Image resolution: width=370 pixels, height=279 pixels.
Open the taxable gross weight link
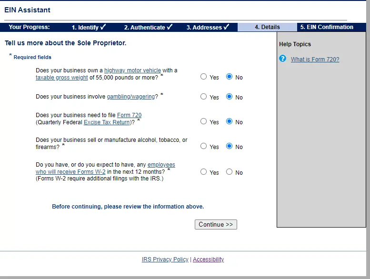click(62, 77)
